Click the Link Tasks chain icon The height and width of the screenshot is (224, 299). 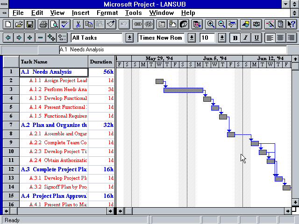(x=137, y=24)
